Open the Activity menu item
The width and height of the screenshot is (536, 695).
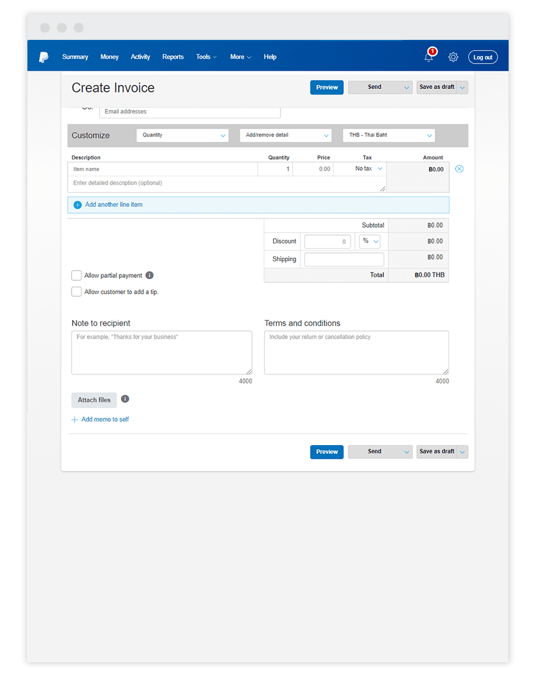(x=141, y=57)
